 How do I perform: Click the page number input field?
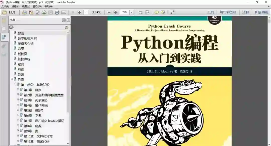tap(86, 12)
